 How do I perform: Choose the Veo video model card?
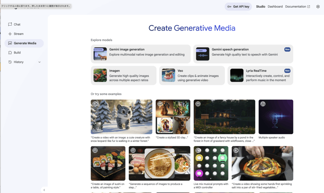click(x=192, y=75)
